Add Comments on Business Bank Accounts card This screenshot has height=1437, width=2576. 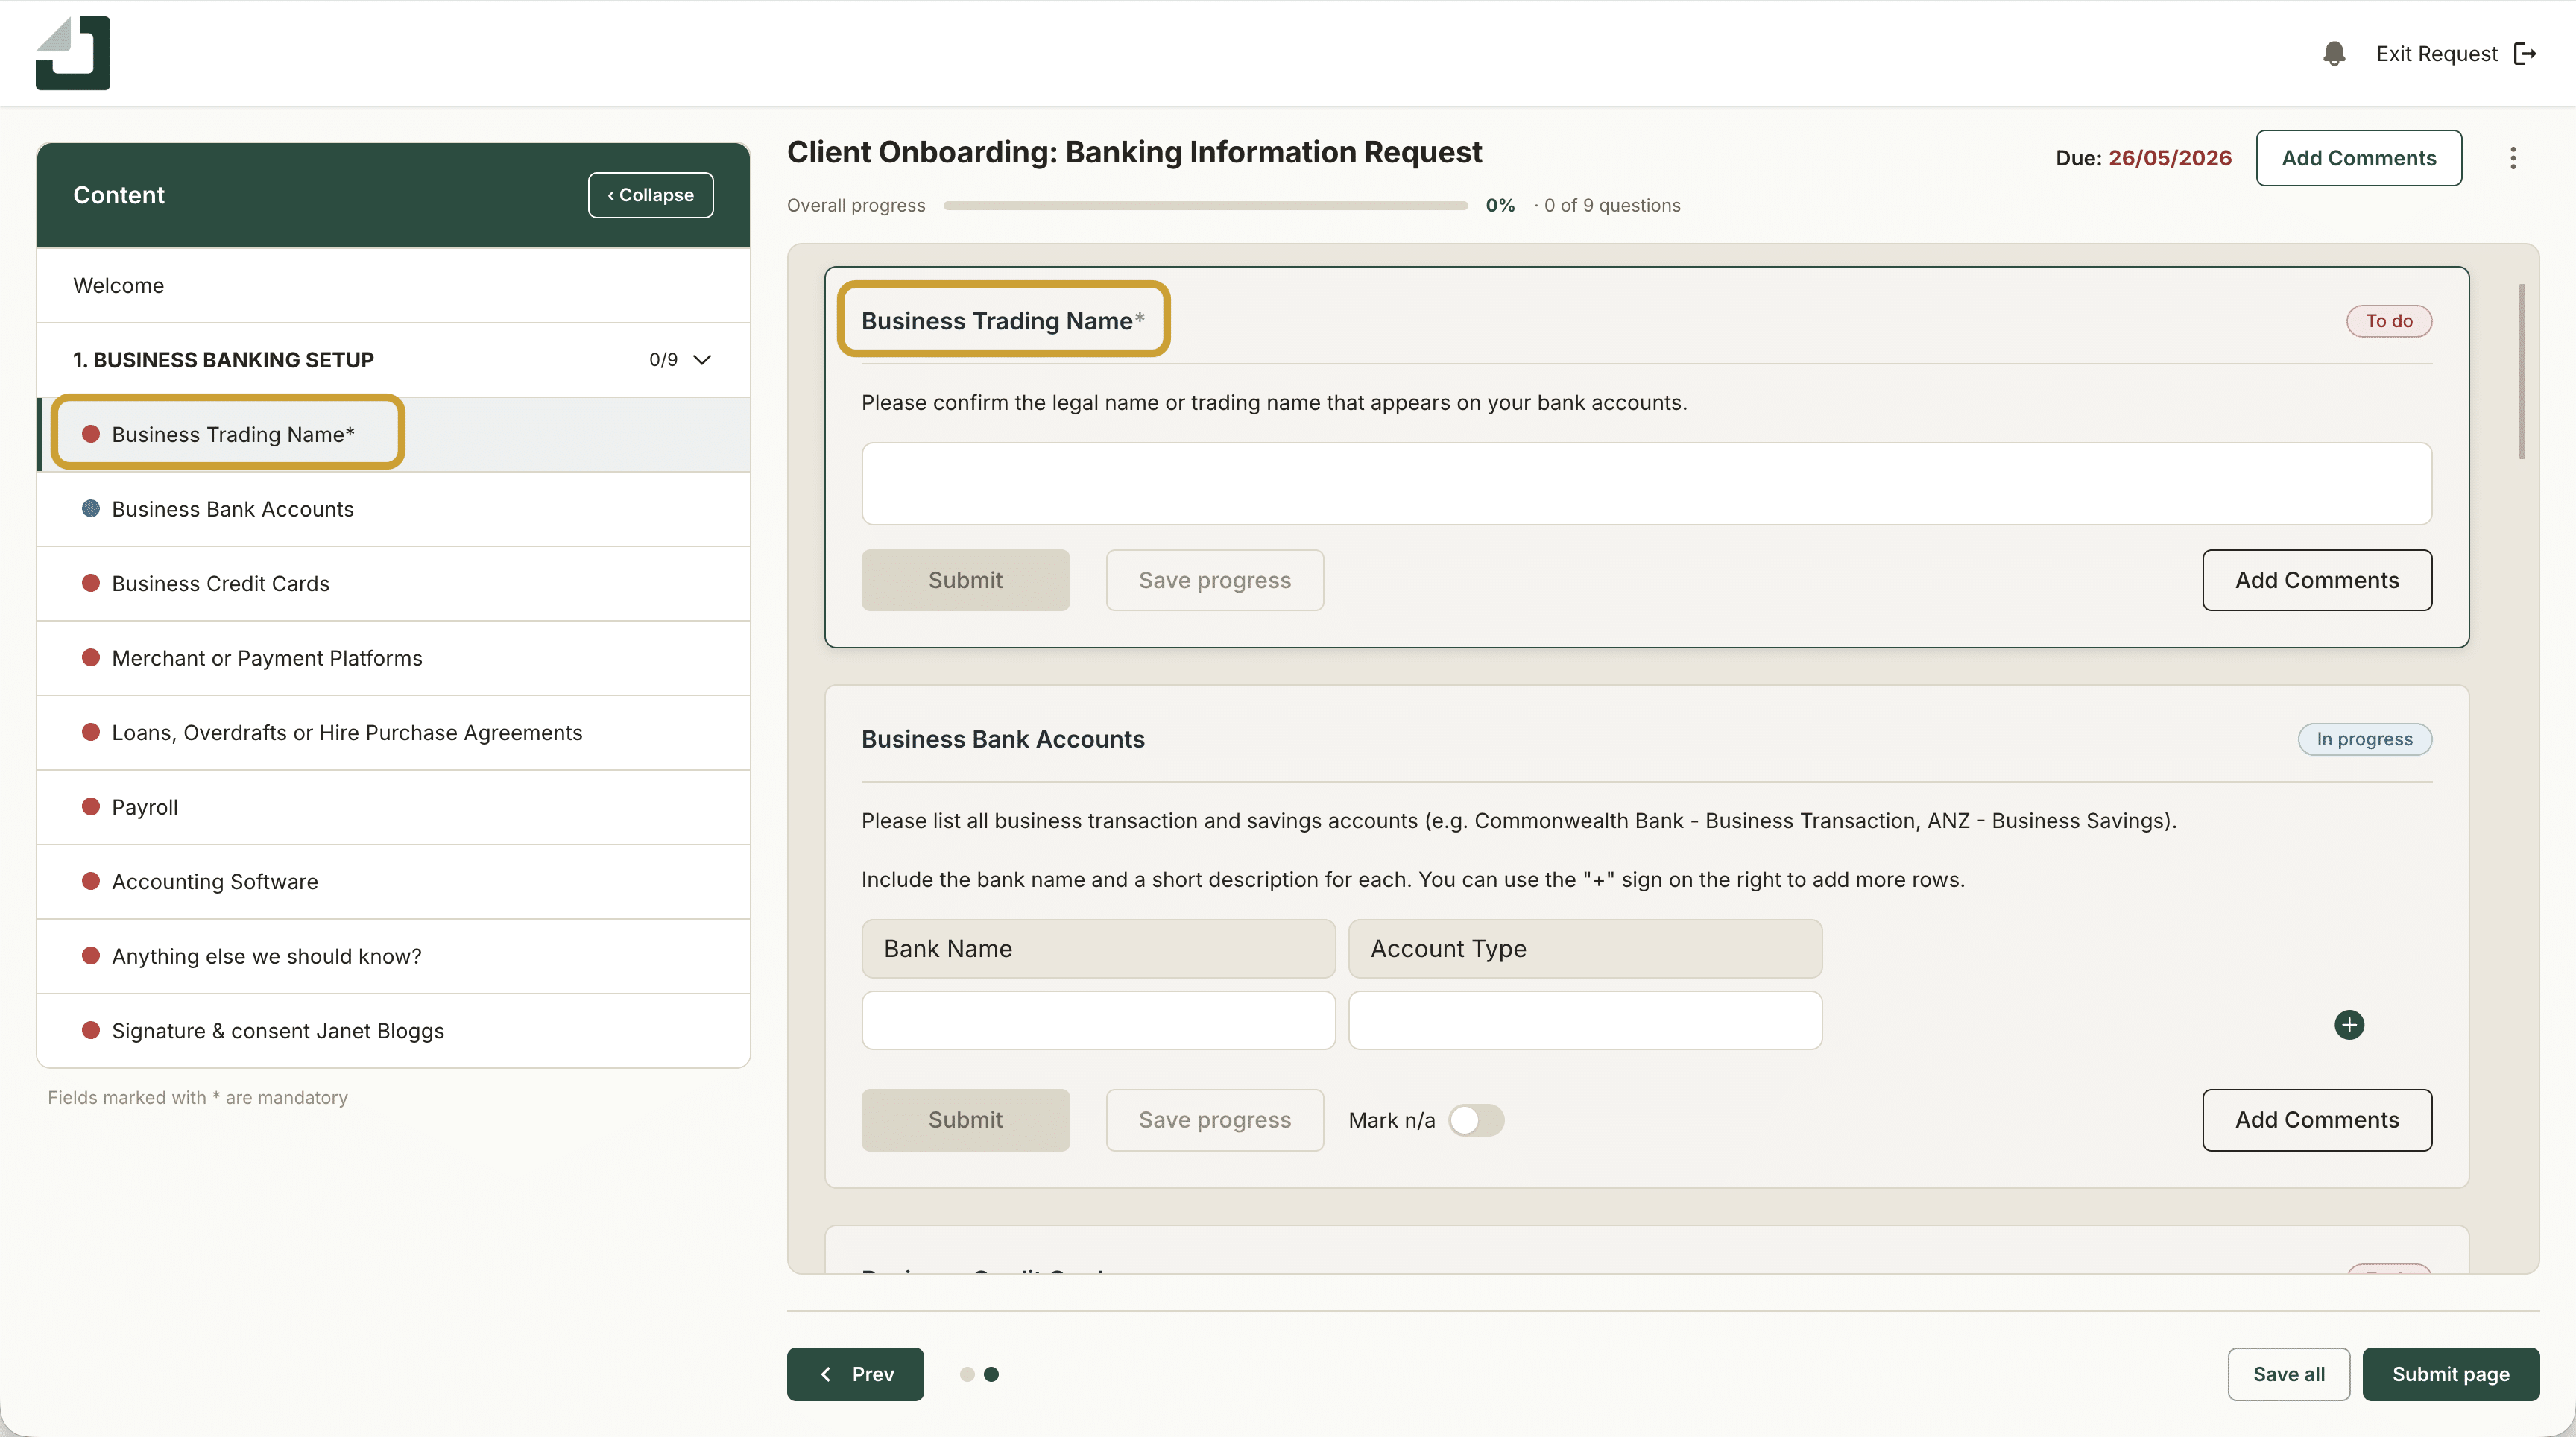2317,1120
